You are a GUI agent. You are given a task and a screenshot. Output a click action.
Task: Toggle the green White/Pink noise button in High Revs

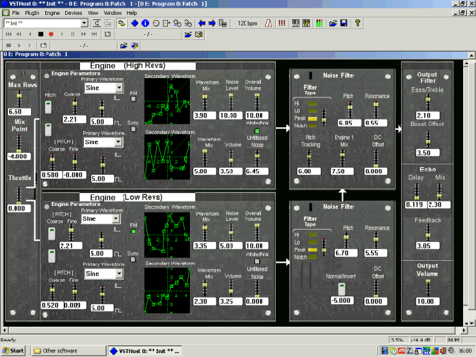pyautogui.click(x=256, y=130)
